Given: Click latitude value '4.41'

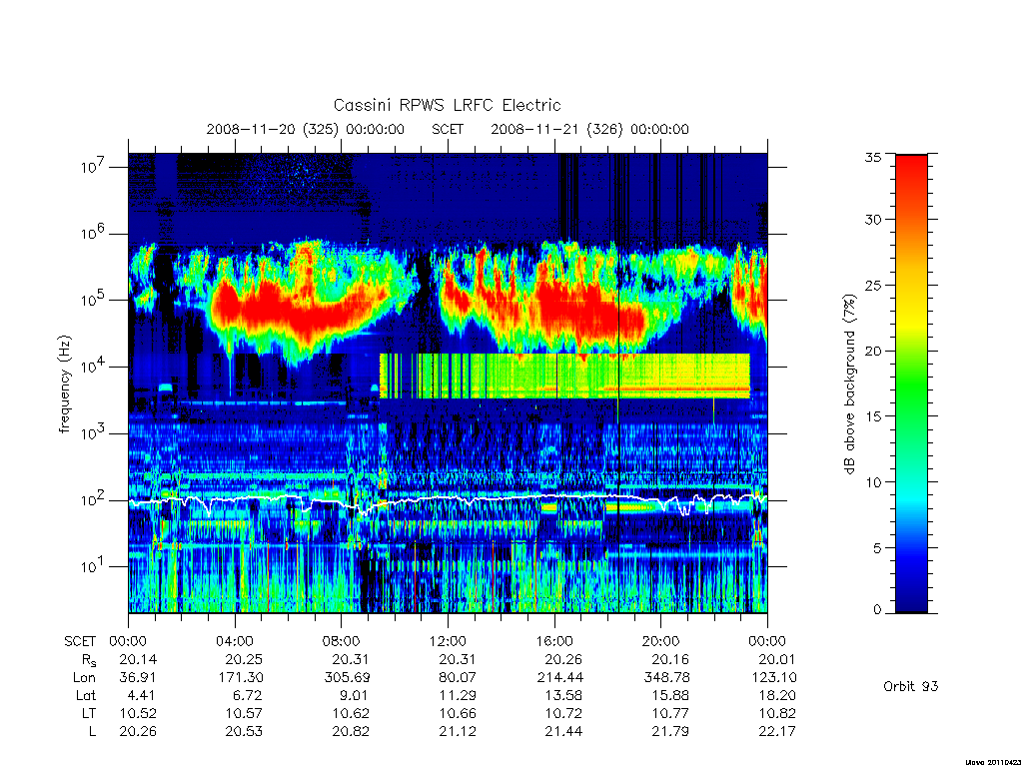Looking at the screenshot, I should click(x=142, y=696).
